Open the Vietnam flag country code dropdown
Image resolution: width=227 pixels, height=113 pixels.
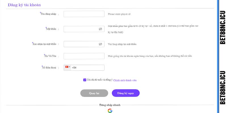[67, 68]
